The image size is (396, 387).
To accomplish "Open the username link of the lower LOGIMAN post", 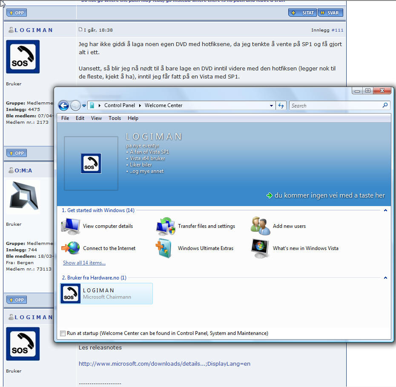I will pyautogui.click(x=34, y=317).
